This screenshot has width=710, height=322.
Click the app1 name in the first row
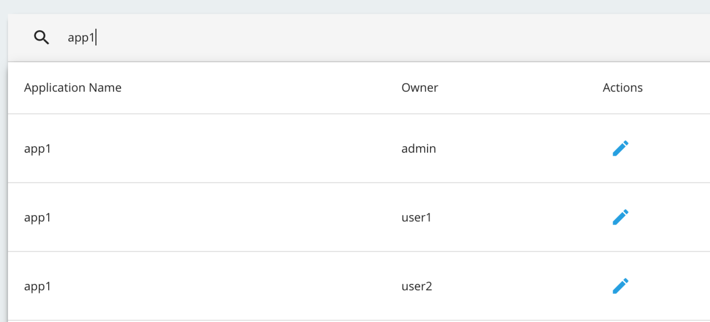(x=37, y=148)
